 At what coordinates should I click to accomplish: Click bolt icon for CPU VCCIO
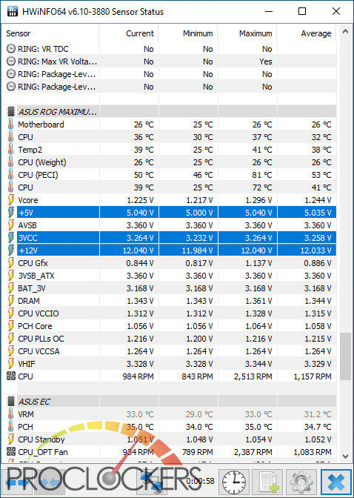point(11,313)
